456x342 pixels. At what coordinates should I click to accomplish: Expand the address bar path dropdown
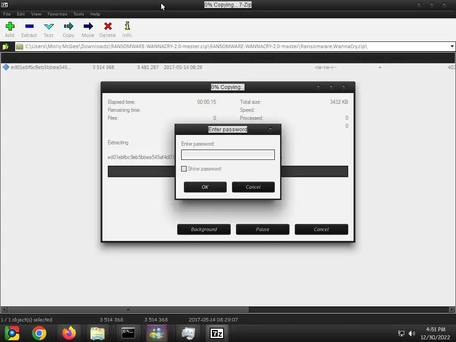coord(452,46)
